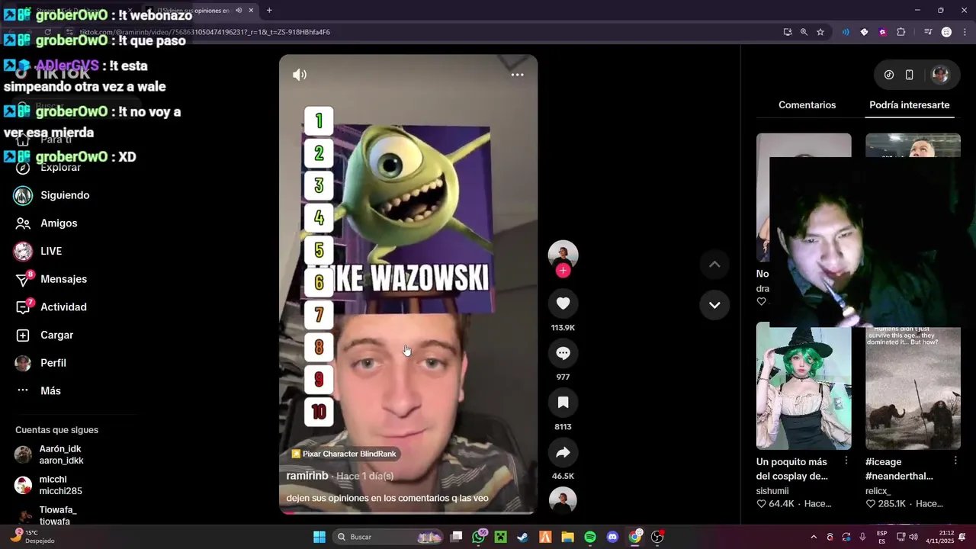The width and height of the screenshot is (976, 549).
Task: Open the browser media control icon
Action: pyautogui.click(x=928, y=32)
